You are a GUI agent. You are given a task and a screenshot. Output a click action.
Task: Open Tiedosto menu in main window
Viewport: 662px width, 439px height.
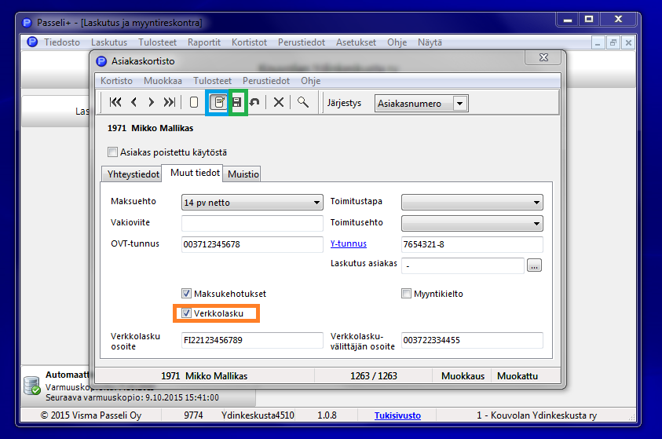click(62, 42)
